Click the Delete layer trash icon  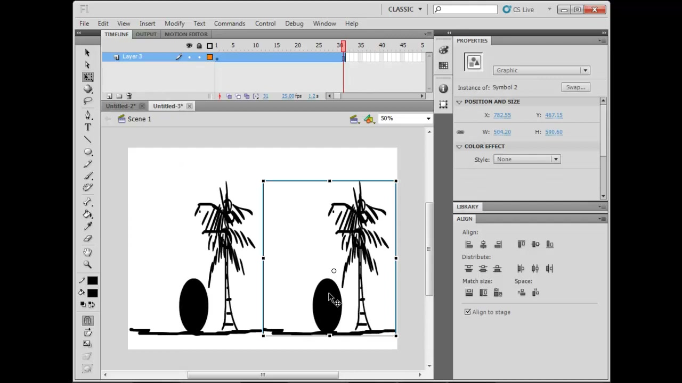(129, 96)
